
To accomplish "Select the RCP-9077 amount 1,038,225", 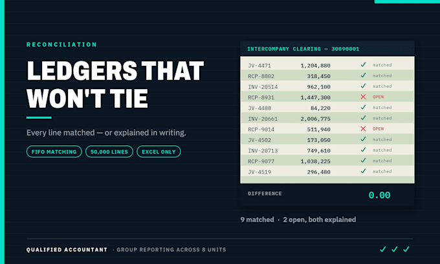I will click(x=315, y=161).
